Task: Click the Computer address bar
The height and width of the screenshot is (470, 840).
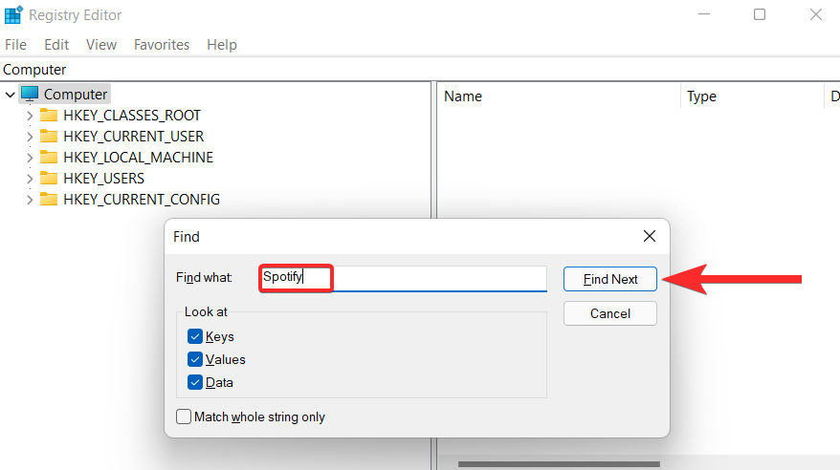Action: (x=420, y=70)
